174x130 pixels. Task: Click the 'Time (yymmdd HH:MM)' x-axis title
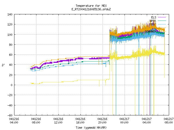point(91,128)
